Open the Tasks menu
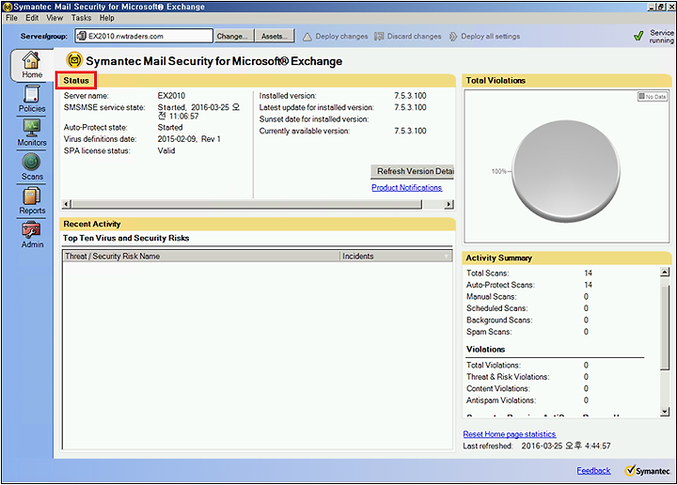This screenshot has width=677, height=485. click(81, 18)
